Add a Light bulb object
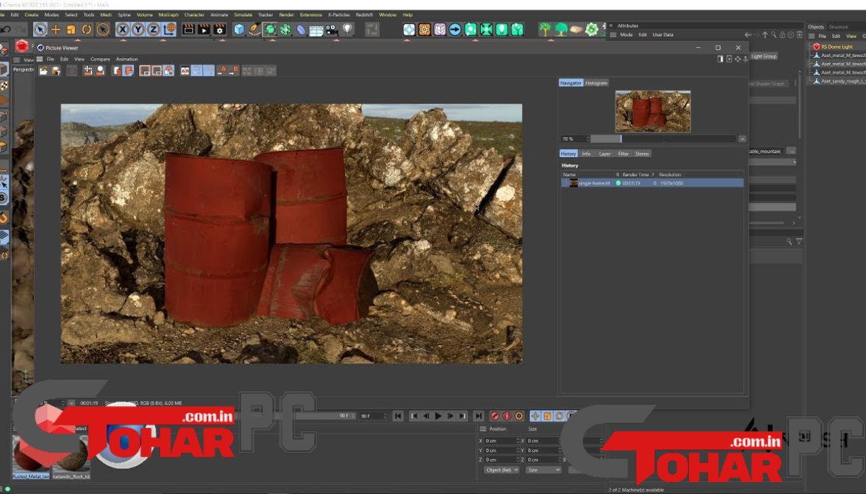 point(347,29)
